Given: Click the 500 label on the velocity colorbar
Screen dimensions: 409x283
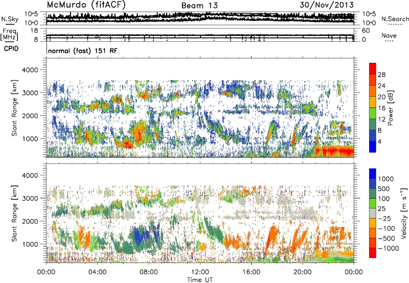Looking at the screenshot, I should pos(384,188).
